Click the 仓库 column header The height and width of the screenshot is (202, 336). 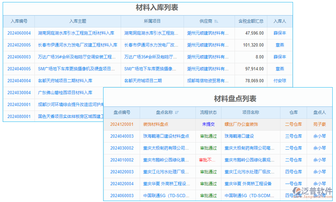tap(293, 112)
